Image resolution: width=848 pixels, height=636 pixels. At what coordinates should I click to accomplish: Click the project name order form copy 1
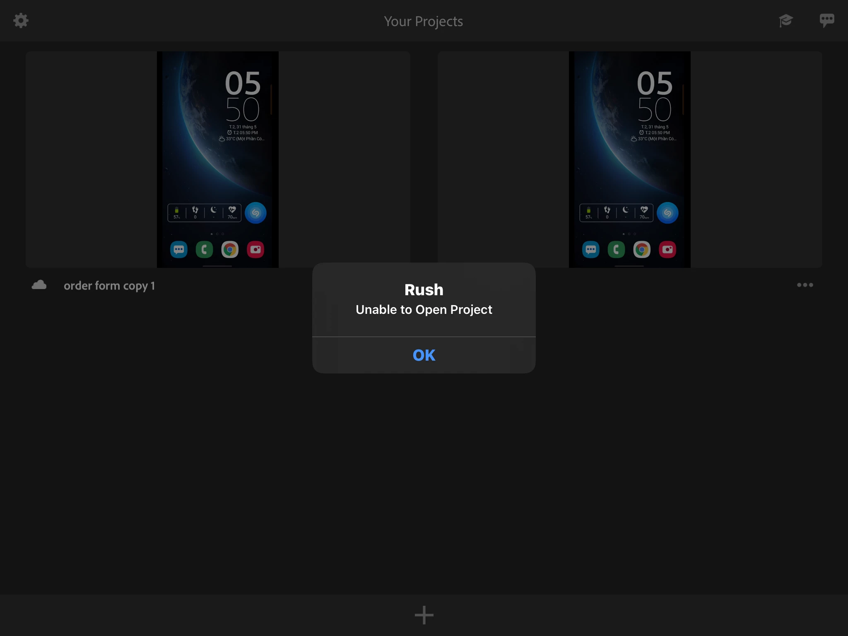point(109,286)
